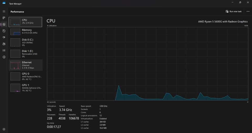252x133 pixels.
Task: Select GPU 0 AMD Radeon item
Action: 25,76
